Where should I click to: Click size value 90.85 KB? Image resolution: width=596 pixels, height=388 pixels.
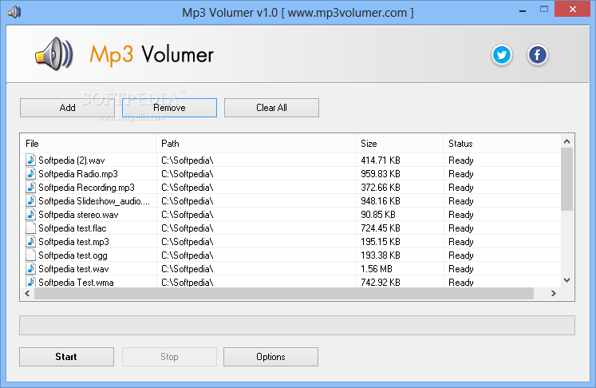click(x=378, y=215)
